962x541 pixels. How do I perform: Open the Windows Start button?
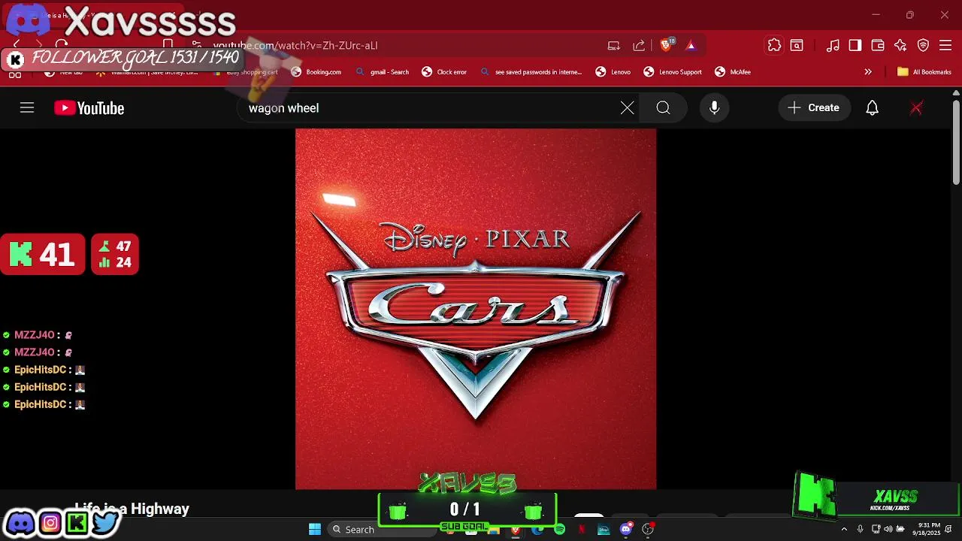[x=315, y=529]
